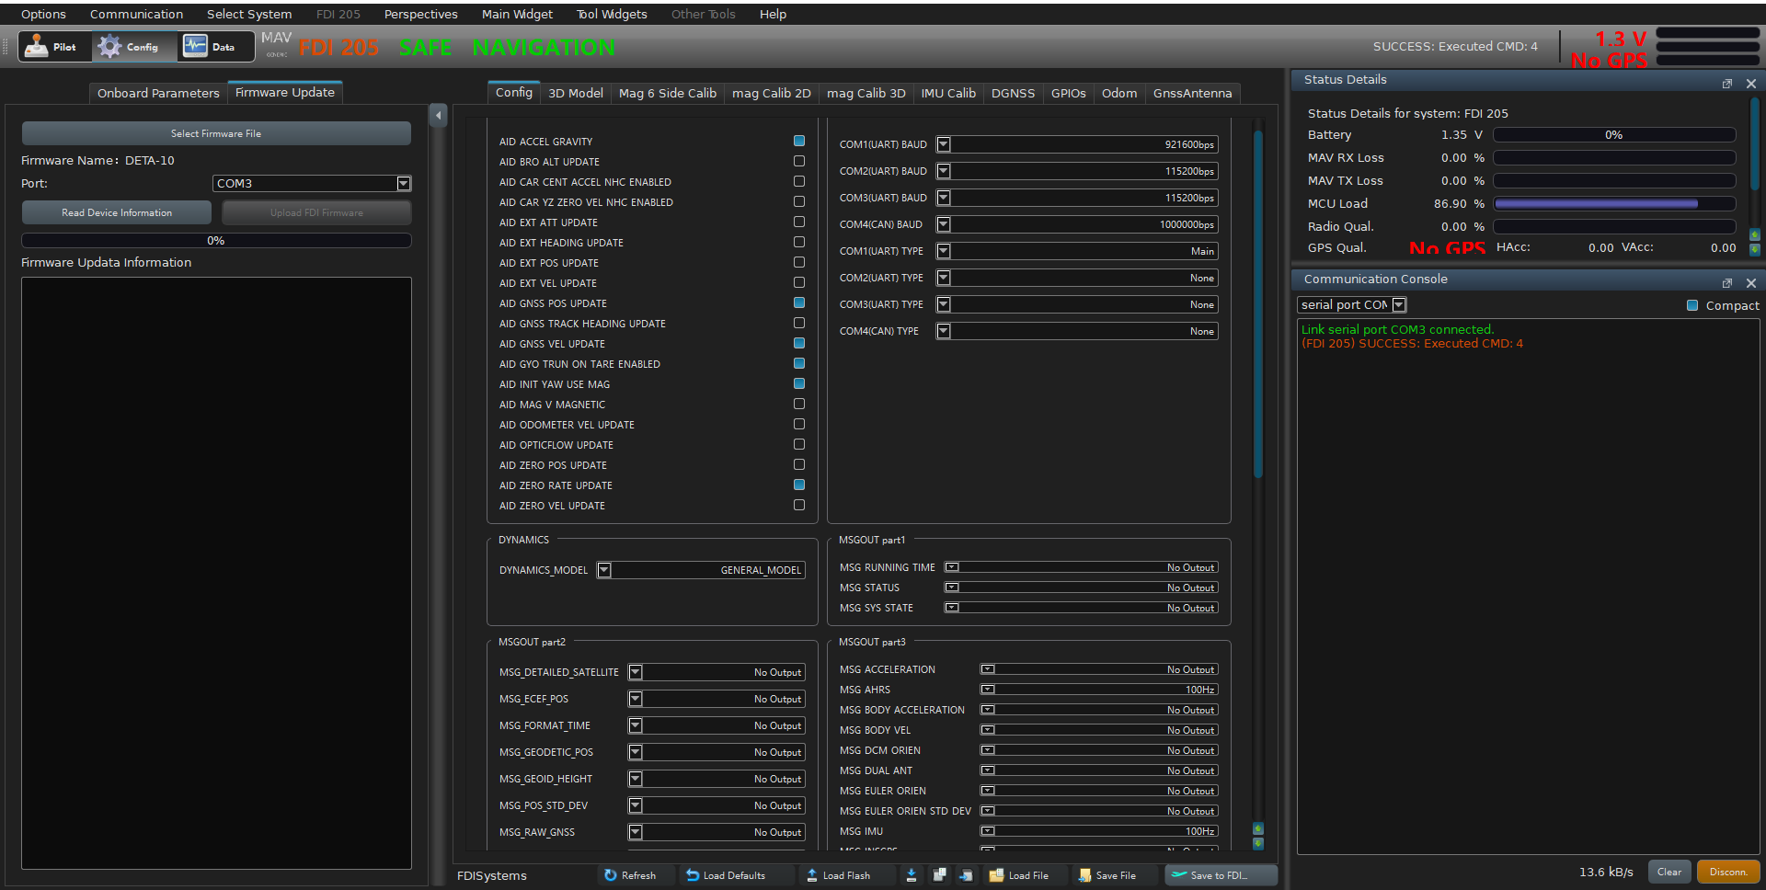Open the Communication menu
Screen dimensions: 1766x890
(x=136, y=14)
